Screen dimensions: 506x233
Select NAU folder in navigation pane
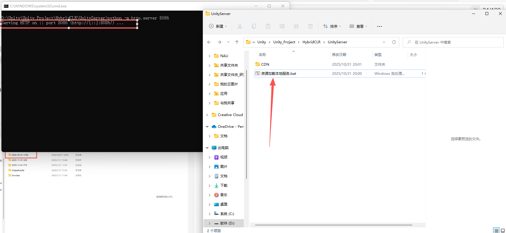224,56
